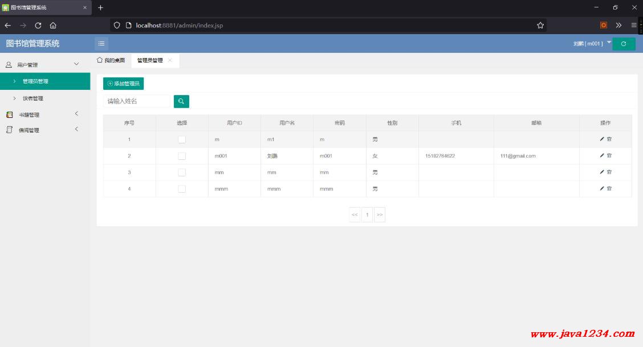Select page 1 in pagination
The image size is (643, 347).
pos(367,214)
